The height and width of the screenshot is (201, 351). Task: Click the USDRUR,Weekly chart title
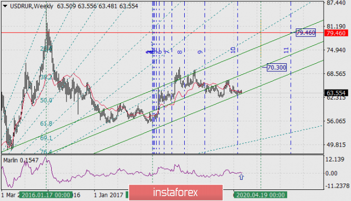pos(32,6)
